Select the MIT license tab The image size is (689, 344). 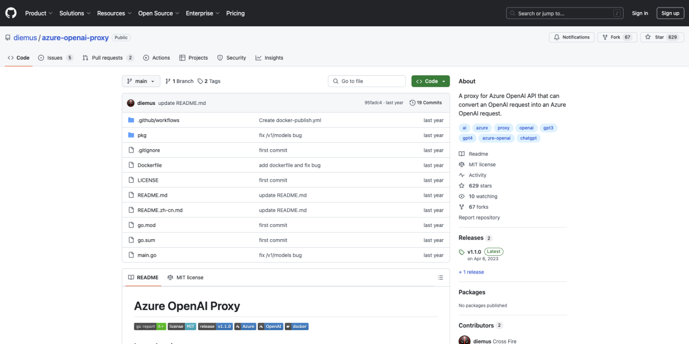(x=185, y=277)
